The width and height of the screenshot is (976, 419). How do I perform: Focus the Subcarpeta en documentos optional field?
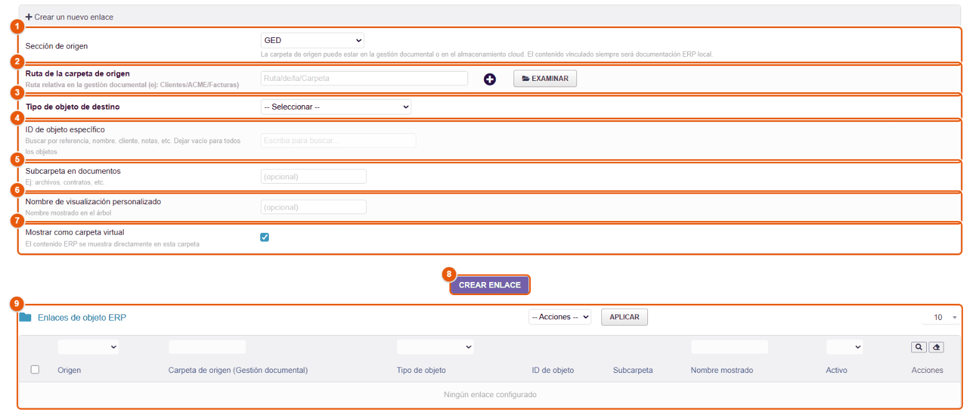coord(314,177)
